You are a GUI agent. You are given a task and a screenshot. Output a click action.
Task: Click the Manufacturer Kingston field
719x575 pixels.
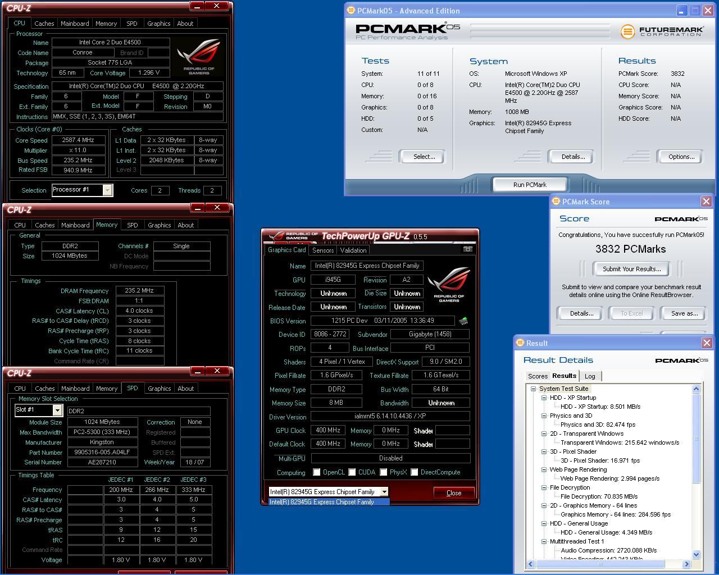tap(102, 442)
